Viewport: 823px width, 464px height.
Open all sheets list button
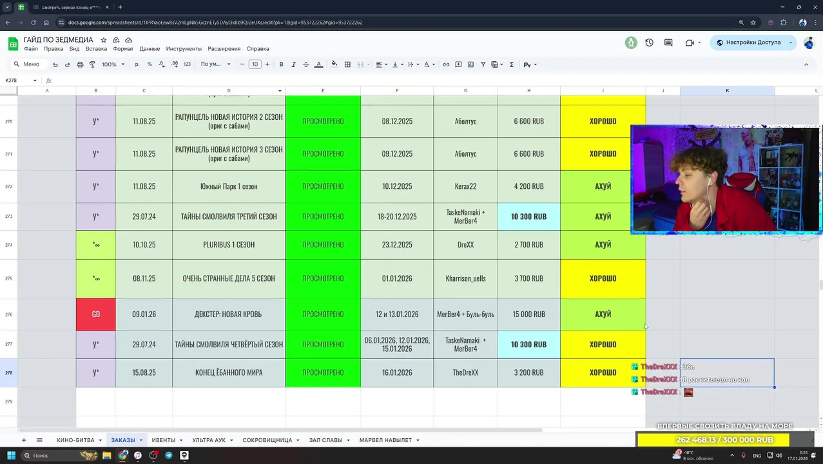click(x=39, y=440)
